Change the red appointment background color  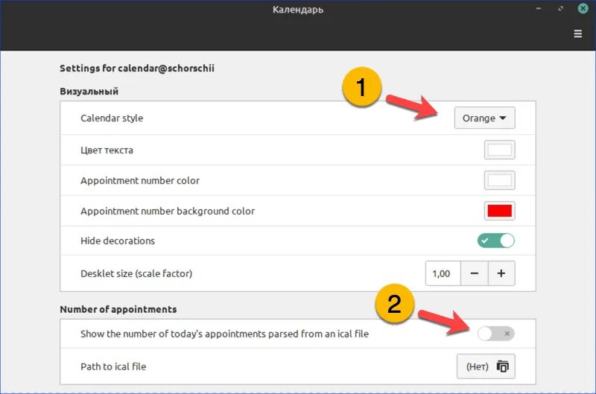[499, 211]
